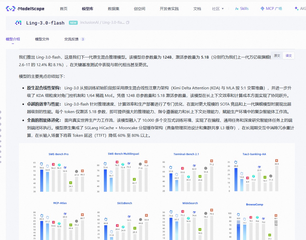Open the AIGC section in the top bar

[x=300, y=9]
